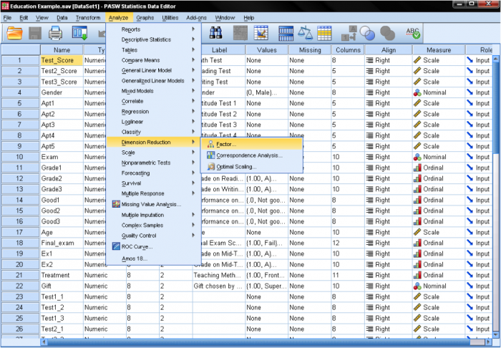Viewport: 501px width, 348px height.
Task: Open the Graphs menu in menu bar
Action: pyautogui.click(x=145, y=17)
